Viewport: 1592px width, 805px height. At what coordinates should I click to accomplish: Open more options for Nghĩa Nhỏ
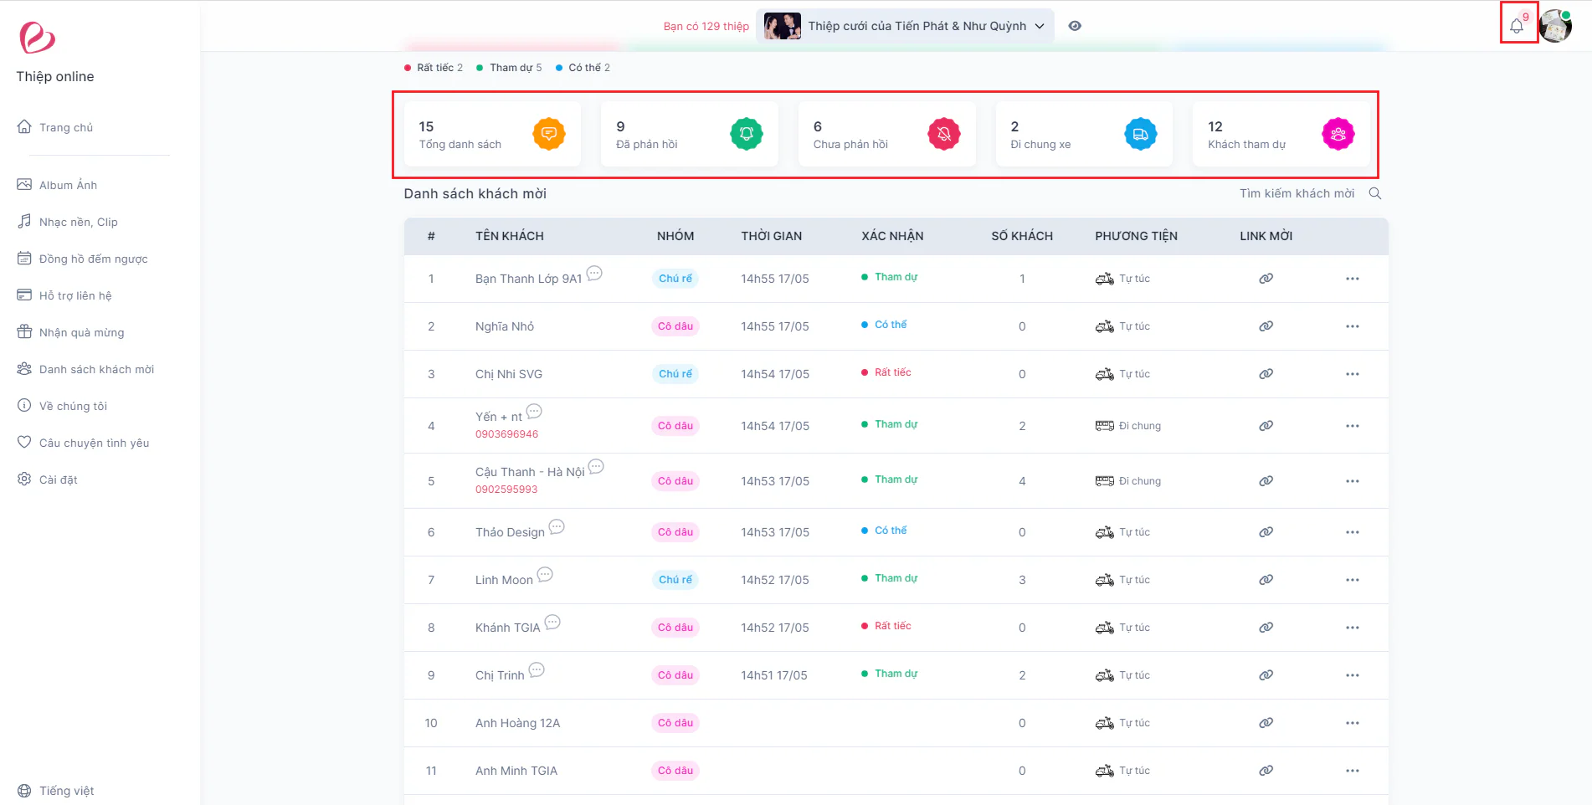(x=1353, y=326)
